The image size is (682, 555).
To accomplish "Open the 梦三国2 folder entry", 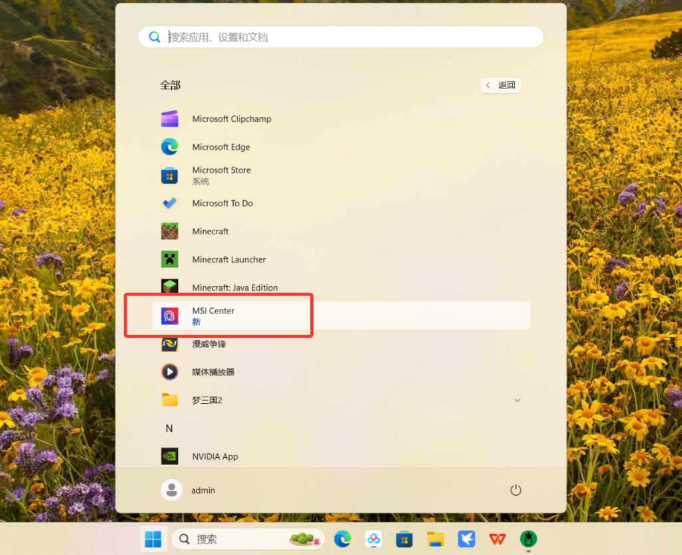I will click(x=341, y=400).
